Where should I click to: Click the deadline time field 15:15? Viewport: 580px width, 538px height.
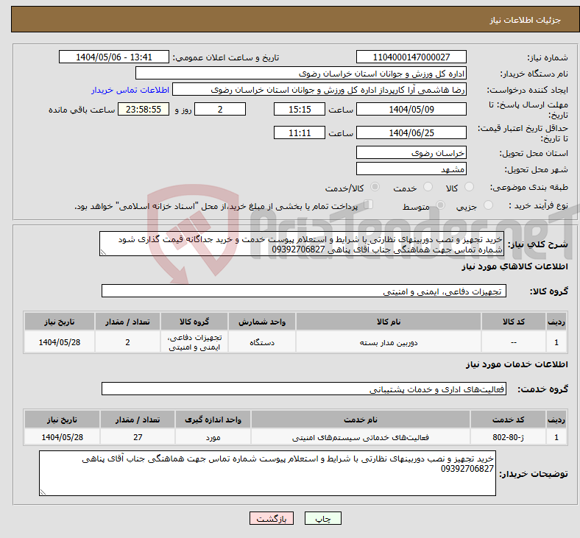click(300, 109)
